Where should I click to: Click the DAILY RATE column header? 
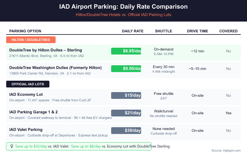(x=133, y=31)
